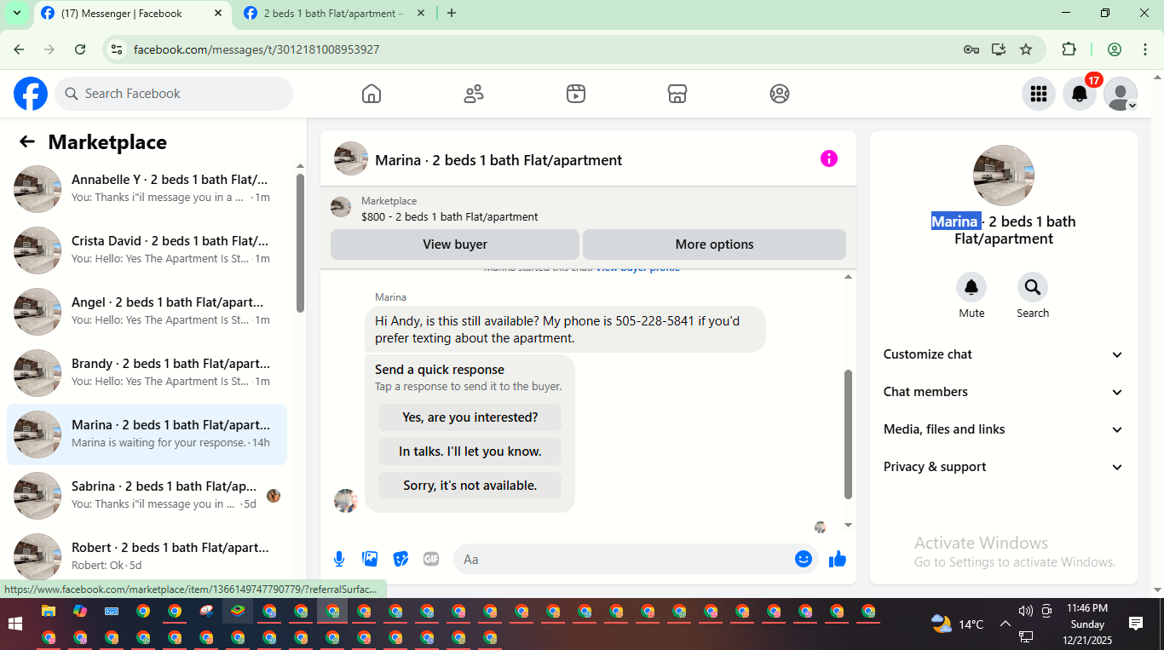Go back in Chrome browser
Image resolution: width=1164 pixels, height=650 pixels.
point(19,49)
